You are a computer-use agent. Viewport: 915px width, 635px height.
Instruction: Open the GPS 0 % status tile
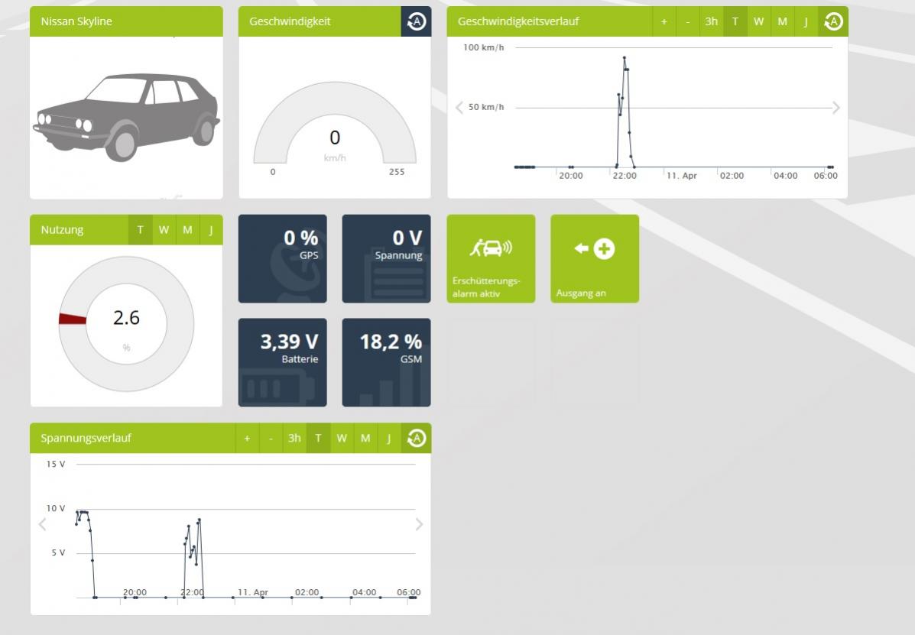(x=282, y=258)
